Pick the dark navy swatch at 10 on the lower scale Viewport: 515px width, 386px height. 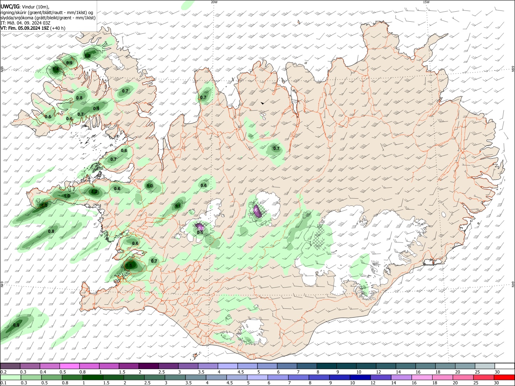coord(359,377)
